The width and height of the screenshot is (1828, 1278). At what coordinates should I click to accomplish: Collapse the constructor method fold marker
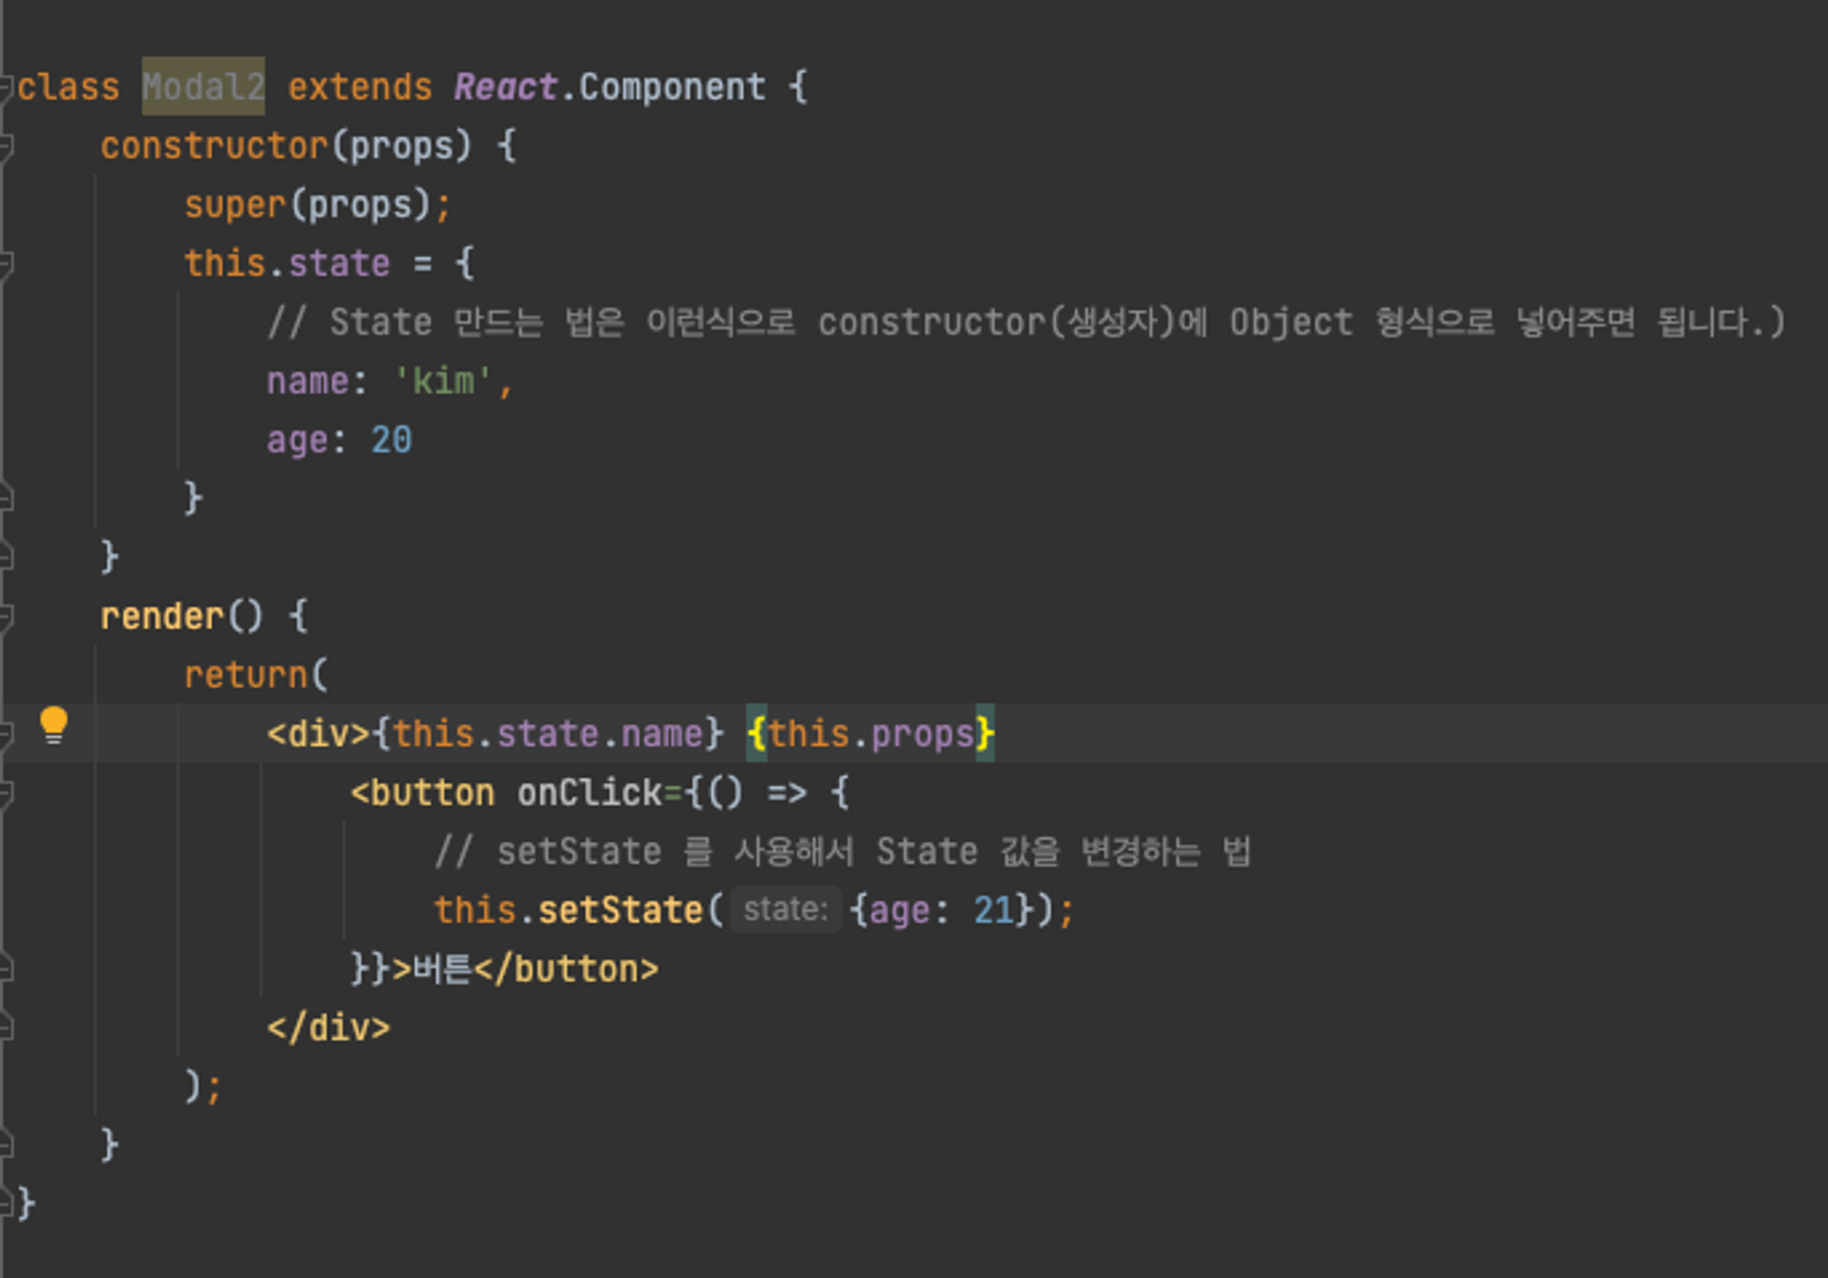pos(5,146)
